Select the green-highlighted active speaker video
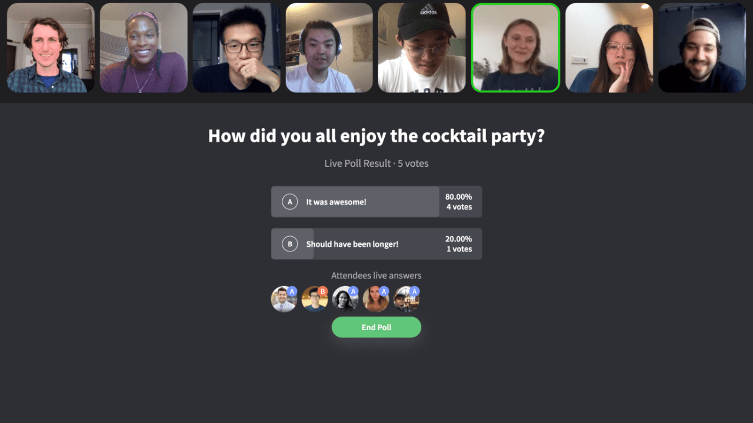The height and width of the screenshot is (423, 753). (515, 48)
